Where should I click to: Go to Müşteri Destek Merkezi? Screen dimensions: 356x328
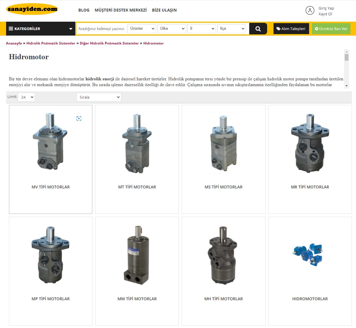tap(121, 10)
